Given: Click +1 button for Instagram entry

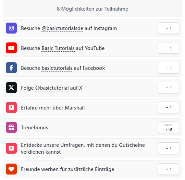Looking at the screenshot, I should tap(169, 28).
